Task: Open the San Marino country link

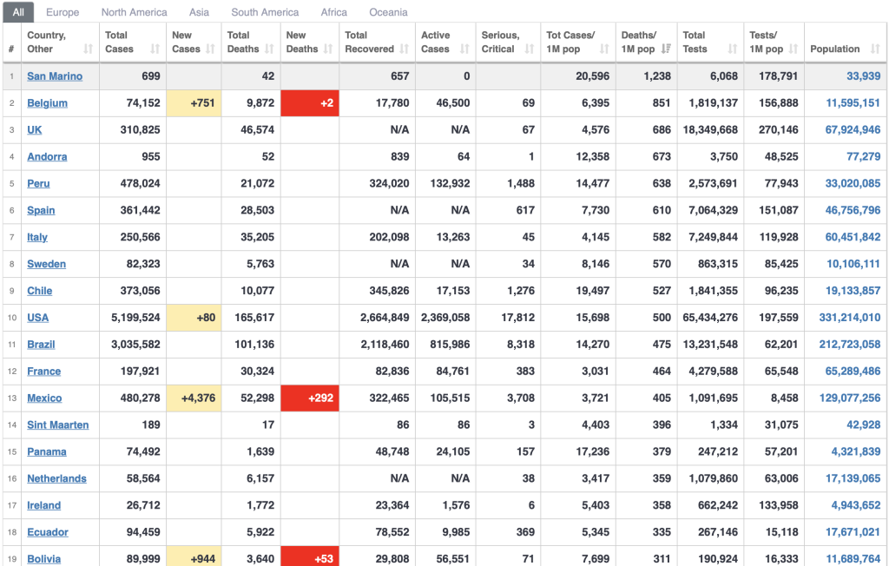Action: 55,76
